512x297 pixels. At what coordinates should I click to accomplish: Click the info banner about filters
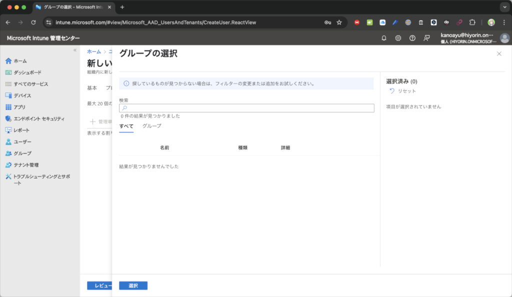[x=246, y=83]
